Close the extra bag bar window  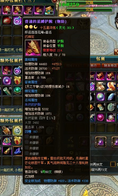click(x=55, y=1)
